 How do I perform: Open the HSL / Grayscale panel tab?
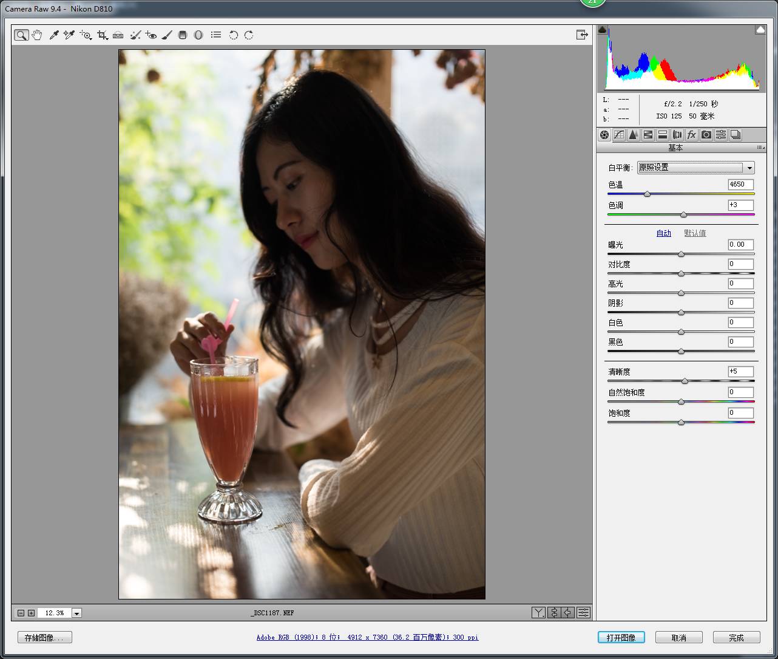pos(648,135)
